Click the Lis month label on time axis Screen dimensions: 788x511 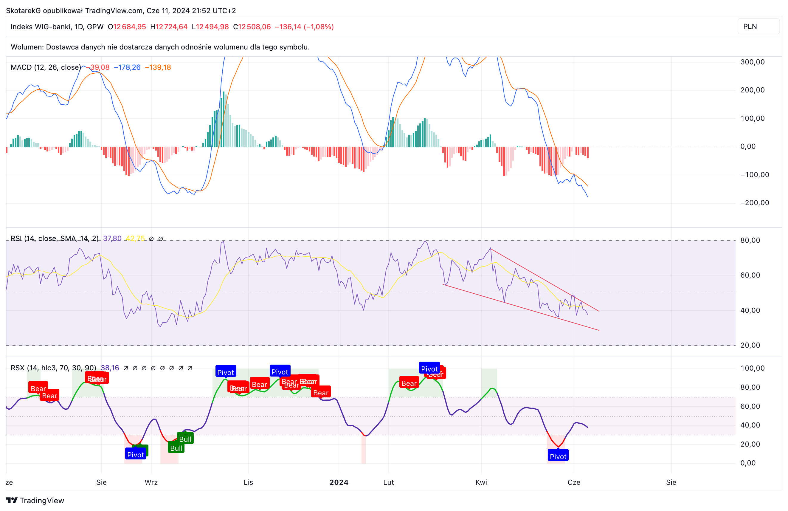point(248,482)
